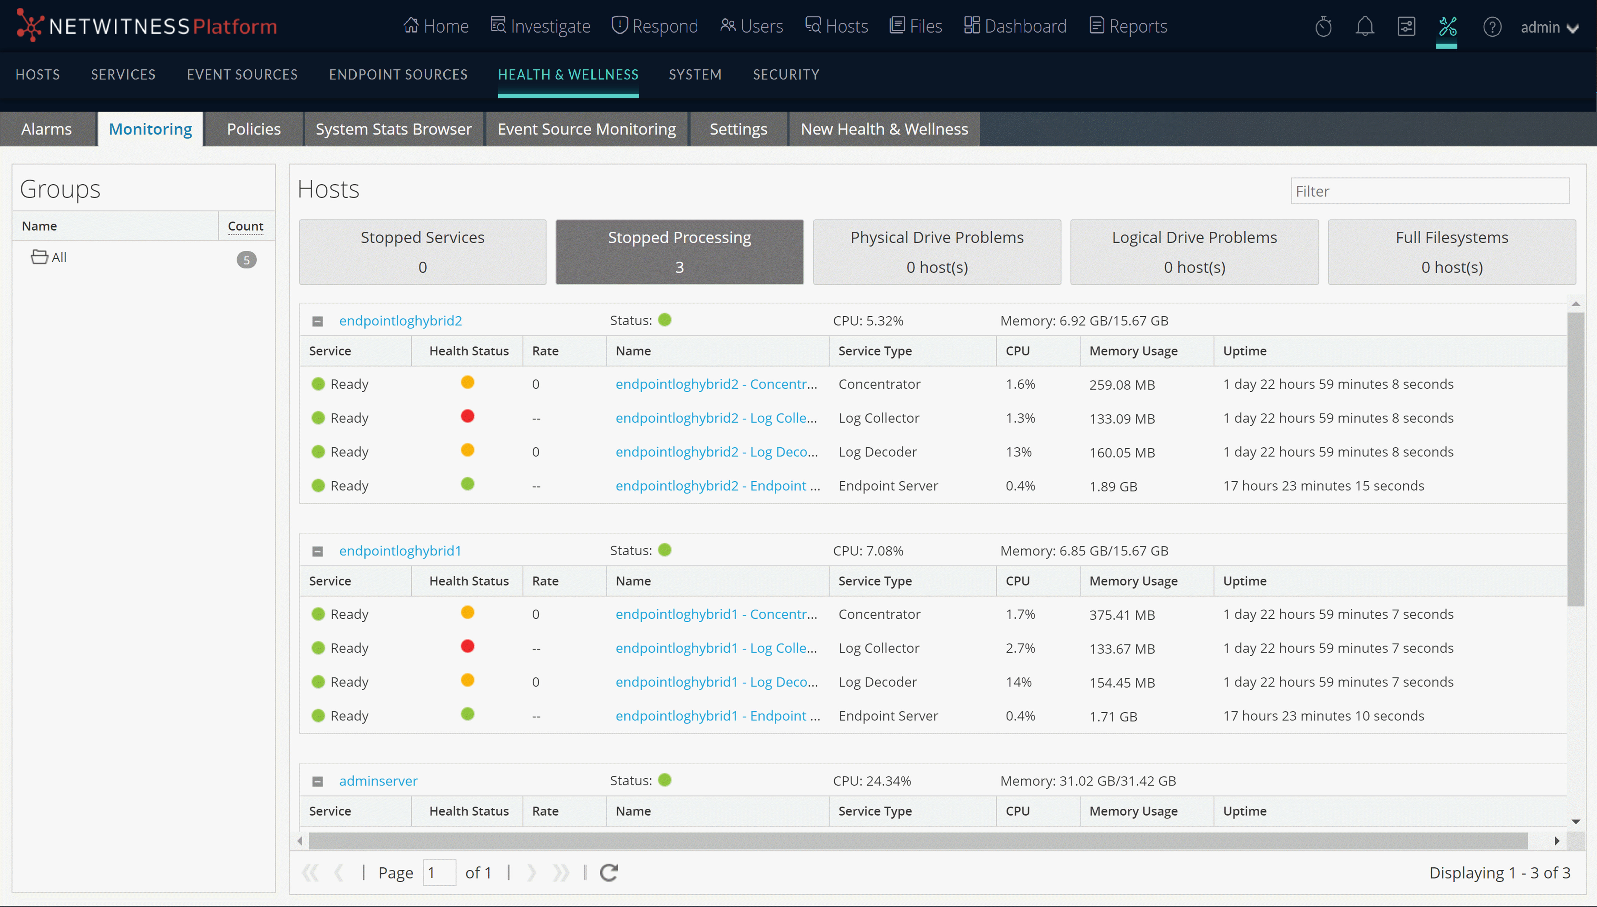Click green health status of endpointloghybrid2 Endpoint Server
The width and height of the screenshot is (1597, 907).
468,484
